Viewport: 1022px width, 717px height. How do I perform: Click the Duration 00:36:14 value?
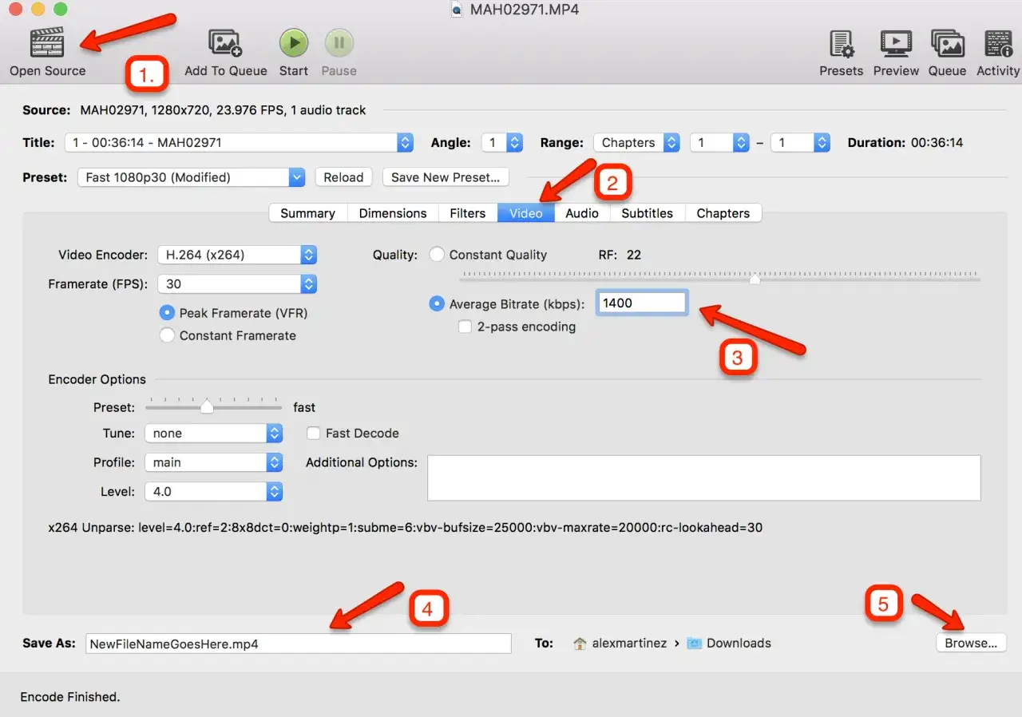[937, 143]
